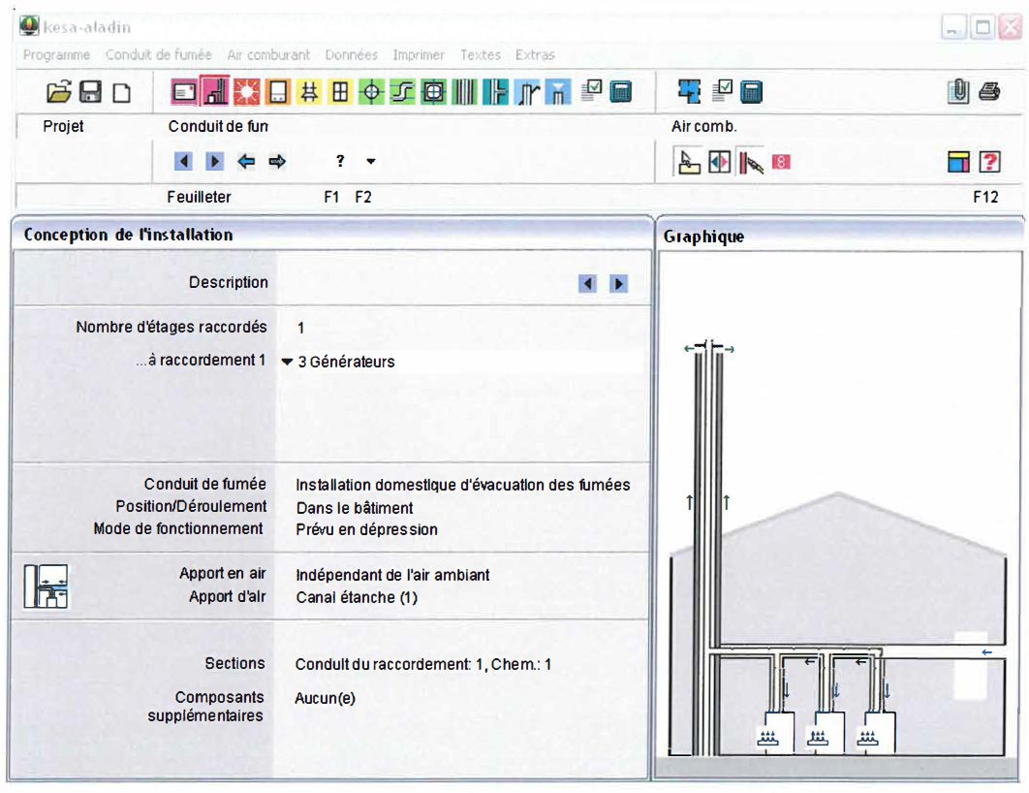Open the 'Conduit de fumée' menu

(158, 55)
